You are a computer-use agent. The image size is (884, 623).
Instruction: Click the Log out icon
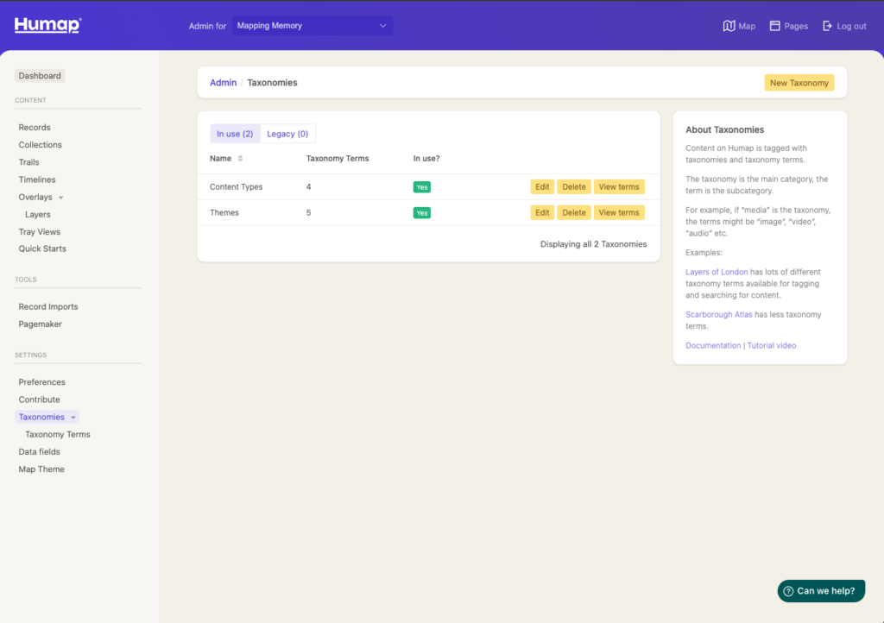827,26
